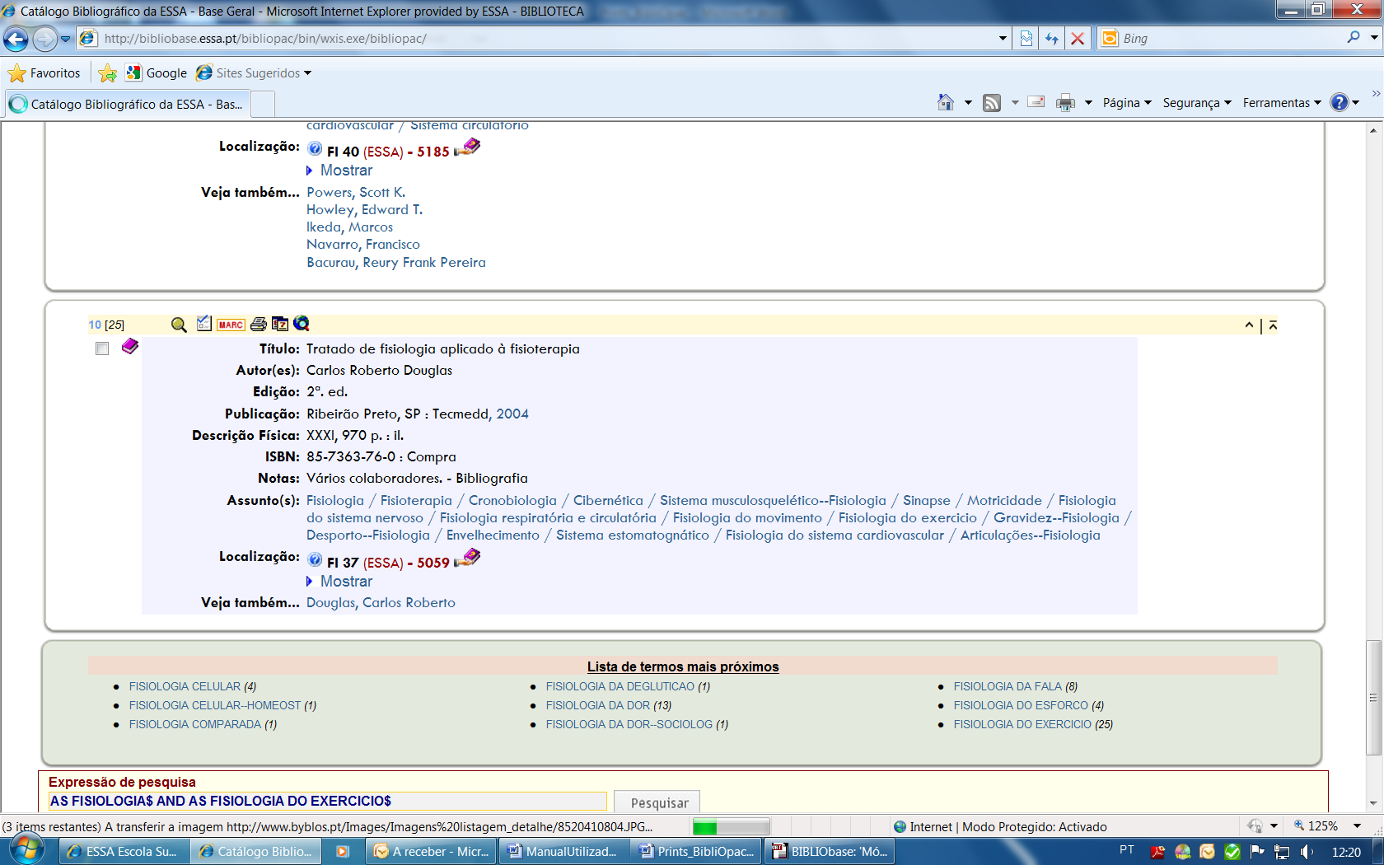Show MARC format of record 10
Viewport: 1384px width, 865px height.
231,325
